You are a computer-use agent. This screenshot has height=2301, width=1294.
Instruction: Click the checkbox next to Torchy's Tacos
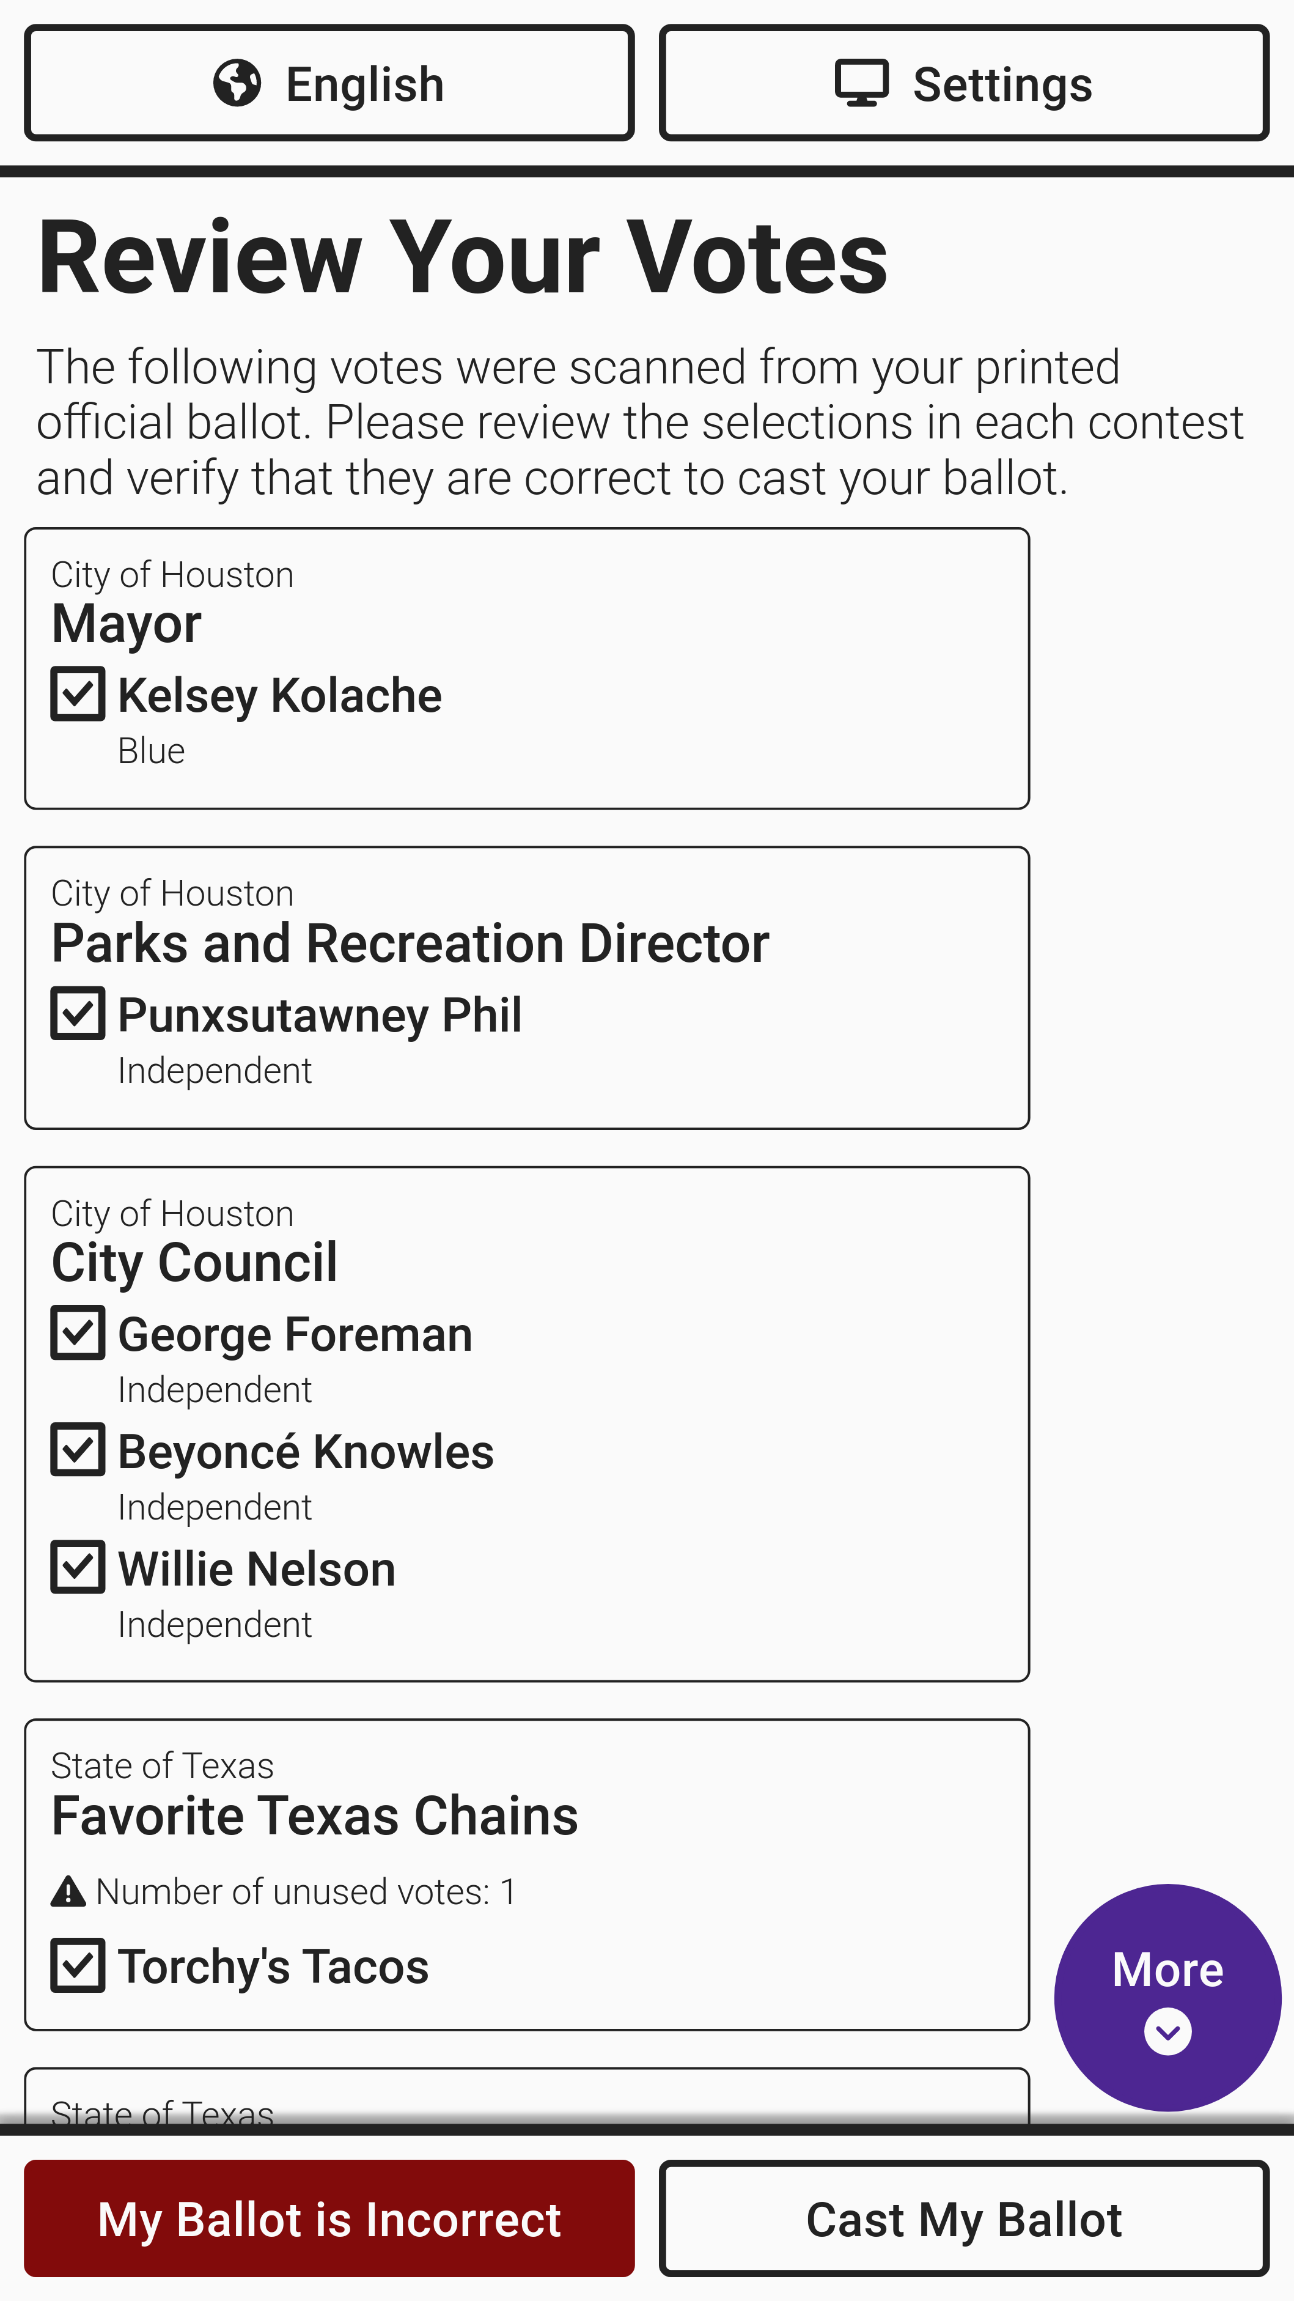(78, 1965)
